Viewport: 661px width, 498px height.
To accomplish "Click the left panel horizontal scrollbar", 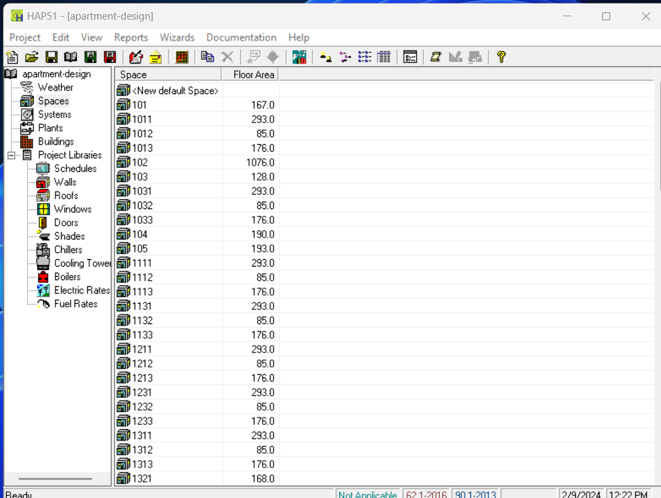I will tap(55, 479).
